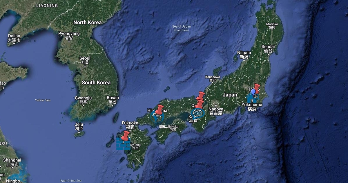Click the Shanghai city label
Viewport: 348px width, 183px height.
coord(12,162)
